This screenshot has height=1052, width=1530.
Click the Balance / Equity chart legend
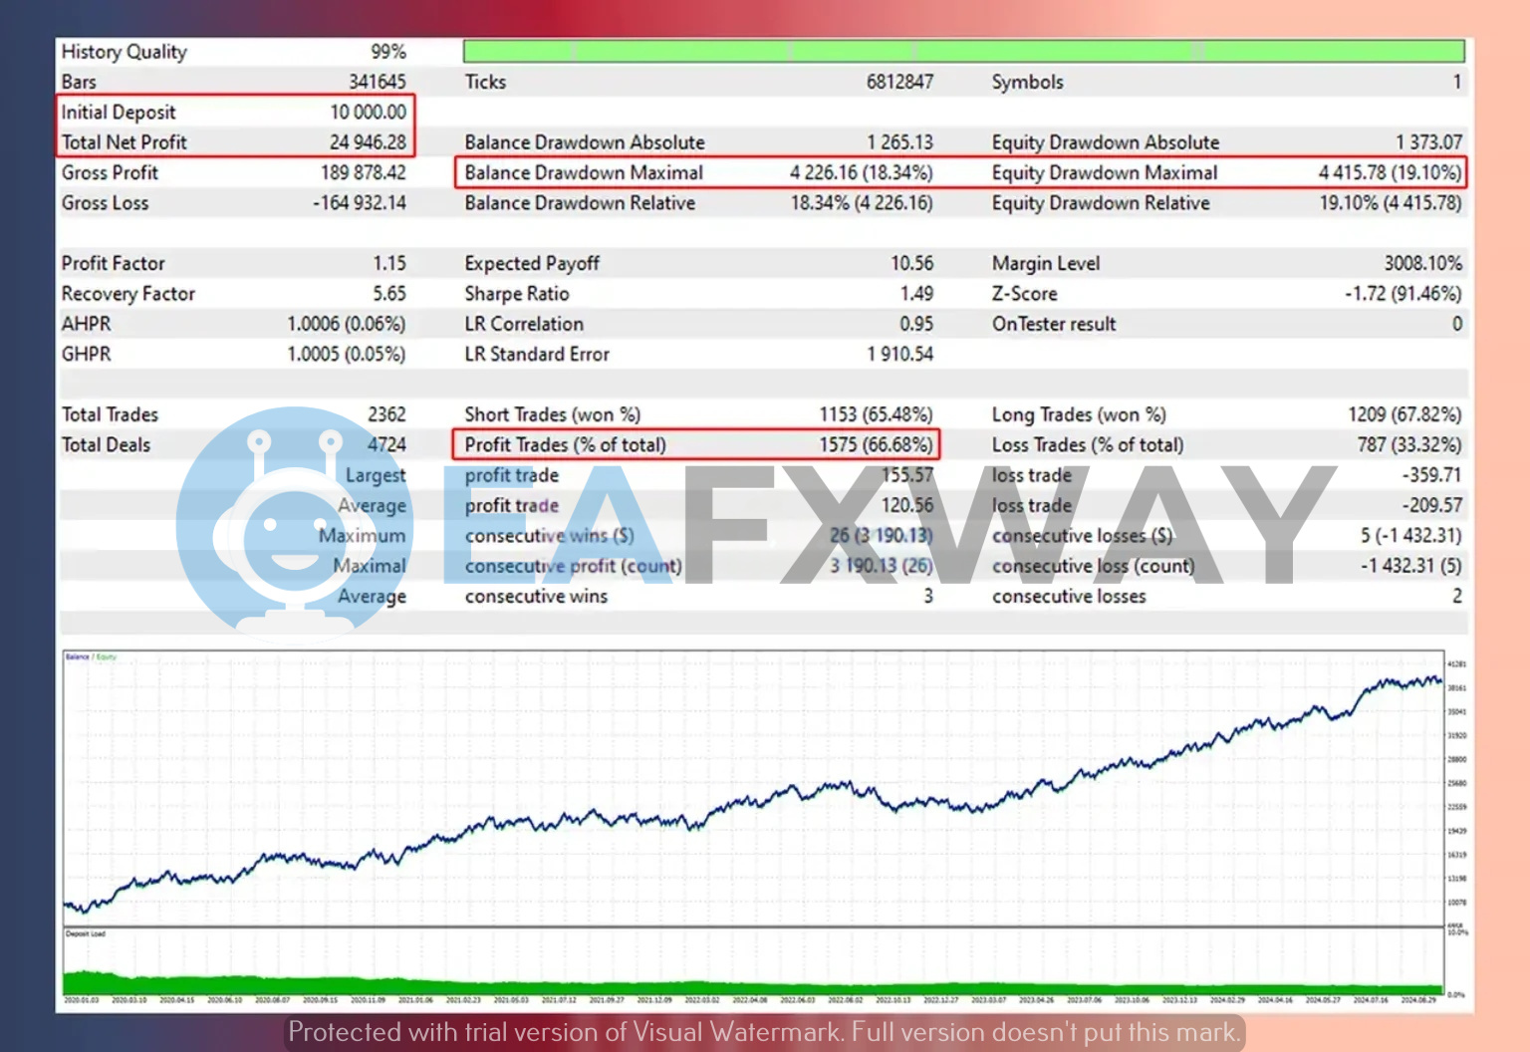tap(91, 657)
